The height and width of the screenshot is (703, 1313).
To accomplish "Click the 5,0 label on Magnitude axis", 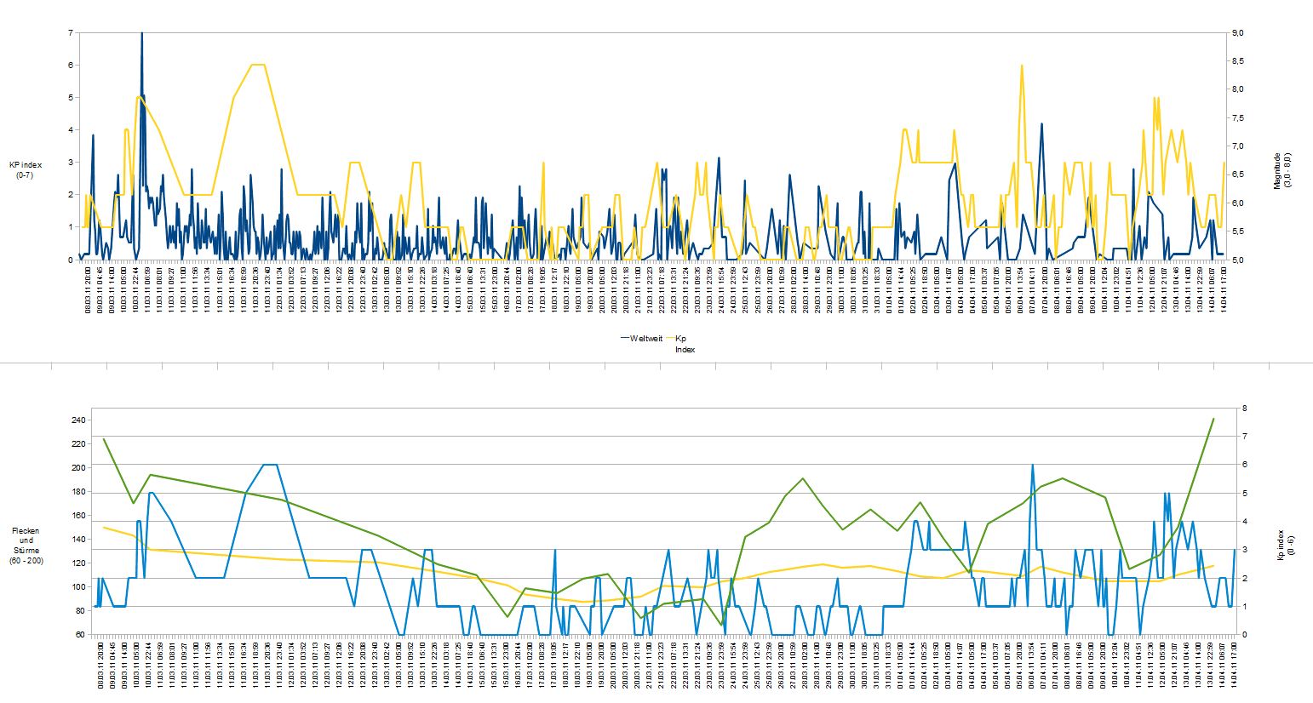I will pos(1236,260).
